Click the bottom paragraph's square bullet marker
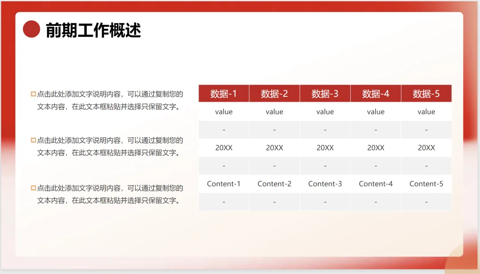 pyautogui.click(x=33, y=188)
